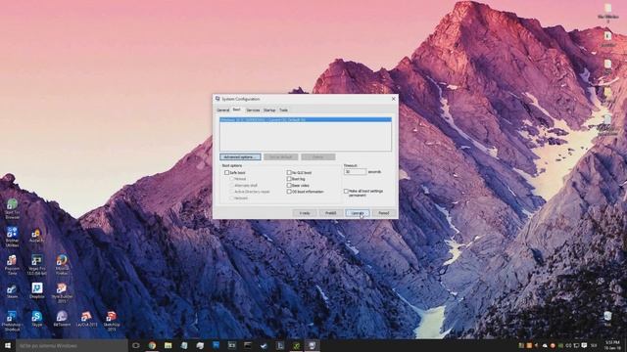Select the Minimal safe boot radio
Screen dimensions: 627x352
click(x=231, y=179)
